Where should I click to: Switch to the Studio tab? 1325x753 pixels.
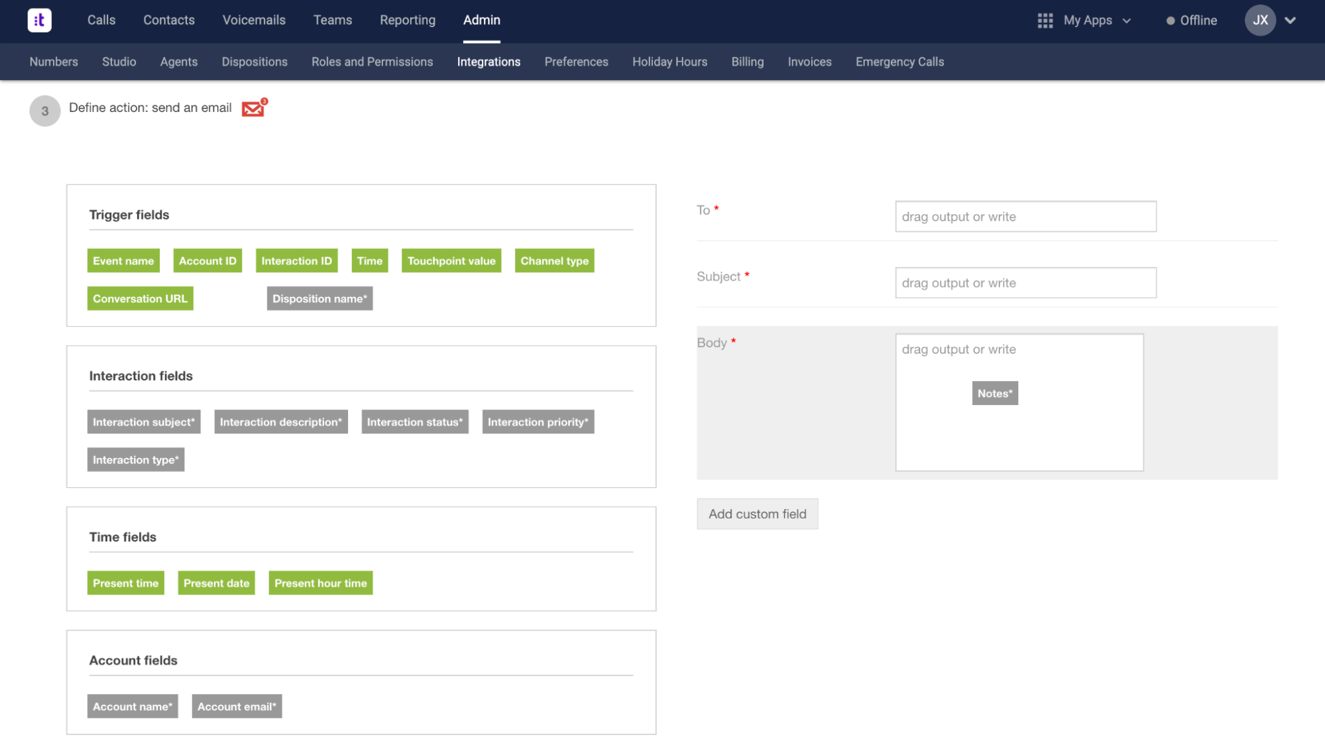click(119, 62)
